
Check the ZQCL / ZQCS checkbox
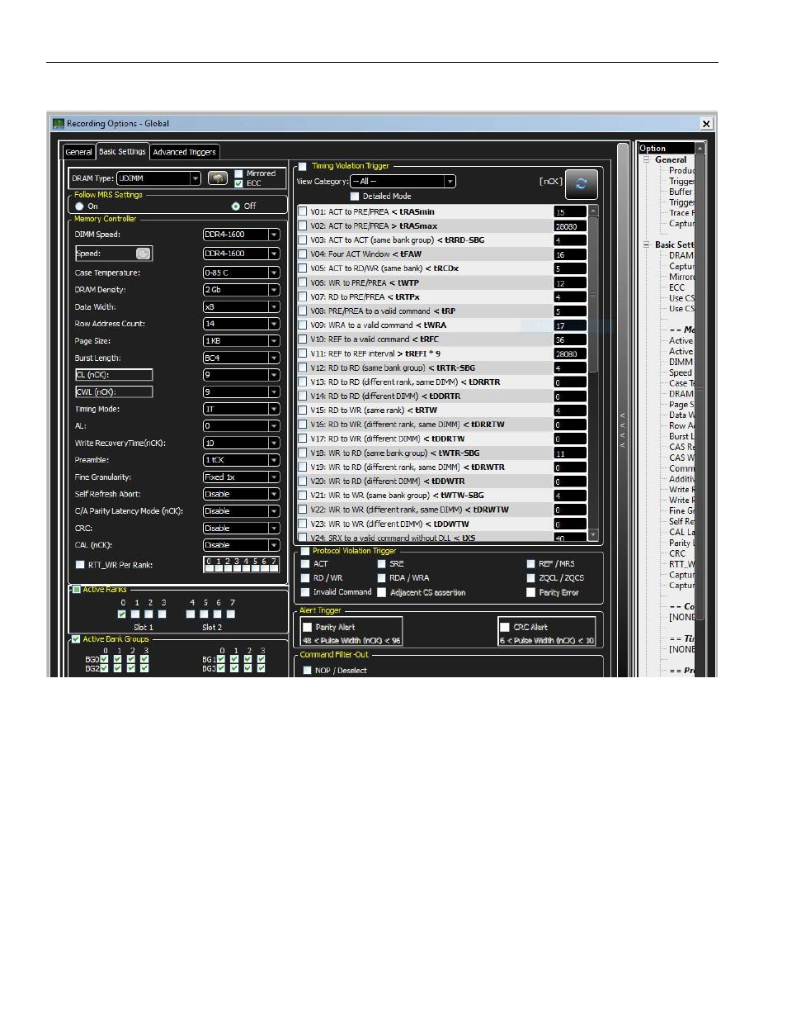tap(531, 578)
